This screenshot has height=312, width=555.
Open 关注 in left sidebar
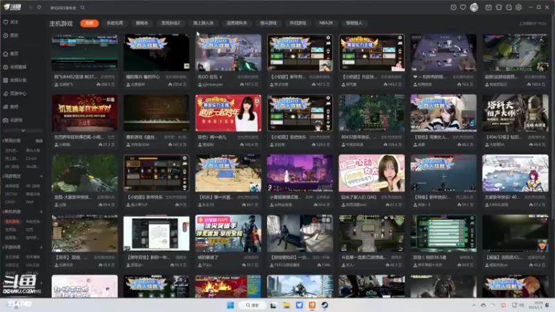coord(11,22)
